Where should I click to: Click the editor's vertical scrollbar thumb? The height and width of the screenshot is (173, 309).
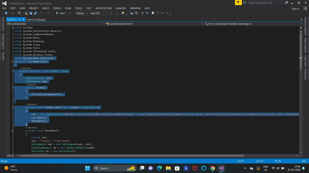click(301, 51)
